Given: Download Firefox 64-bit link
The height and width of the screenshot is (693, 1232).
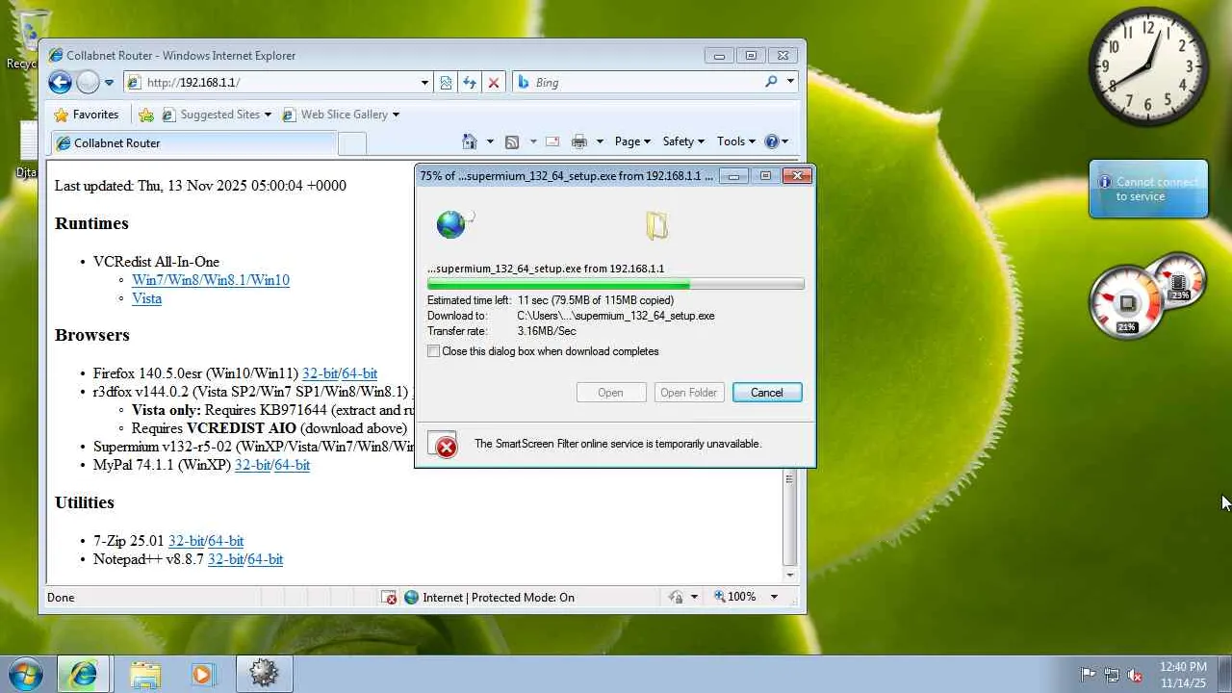Looking at the screenshot, I should [x=360, y=373].
